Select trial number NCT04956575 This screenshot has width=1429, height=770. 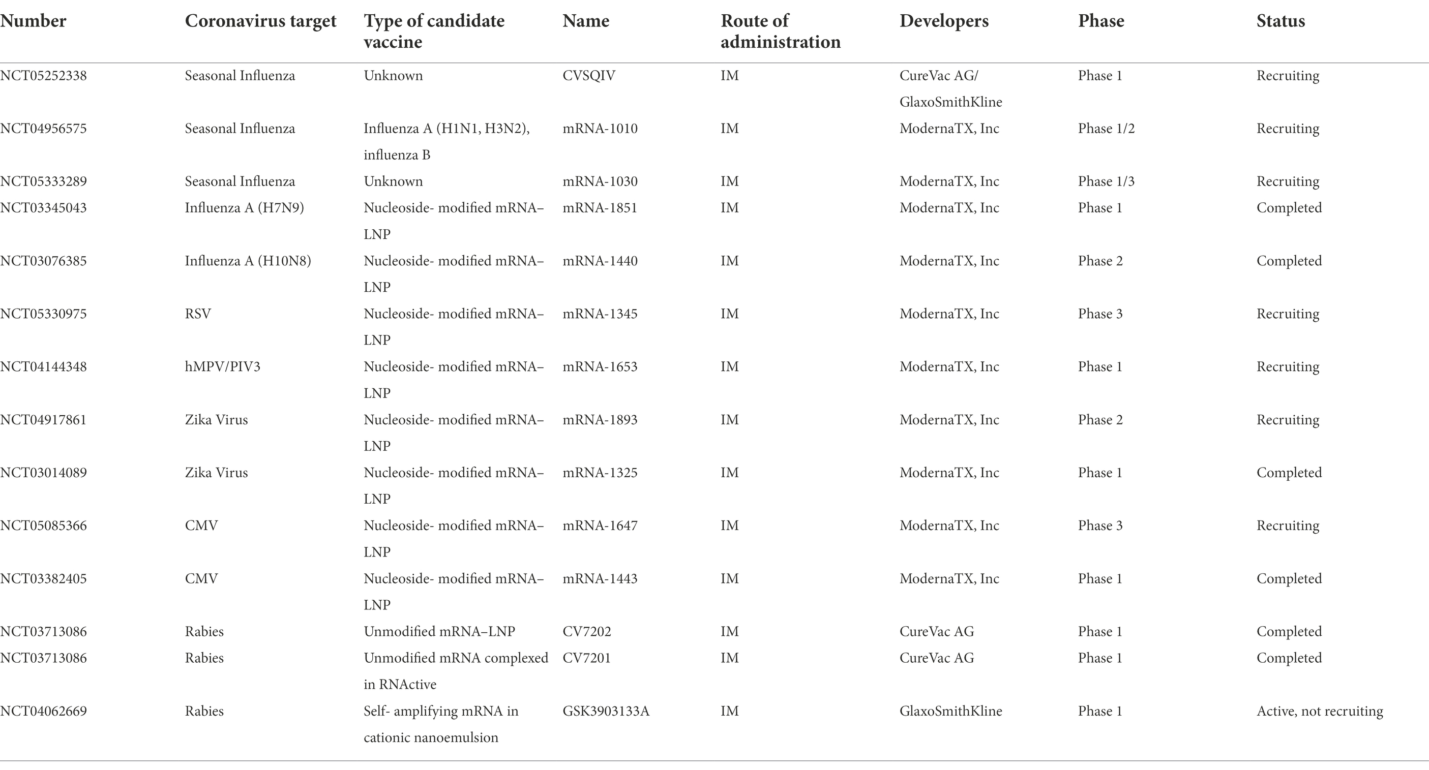click(43, 129)
